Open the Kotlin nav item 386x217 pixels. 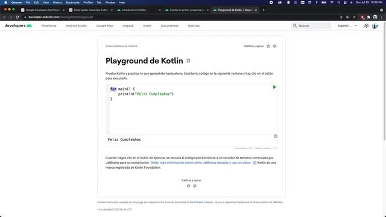147,25
